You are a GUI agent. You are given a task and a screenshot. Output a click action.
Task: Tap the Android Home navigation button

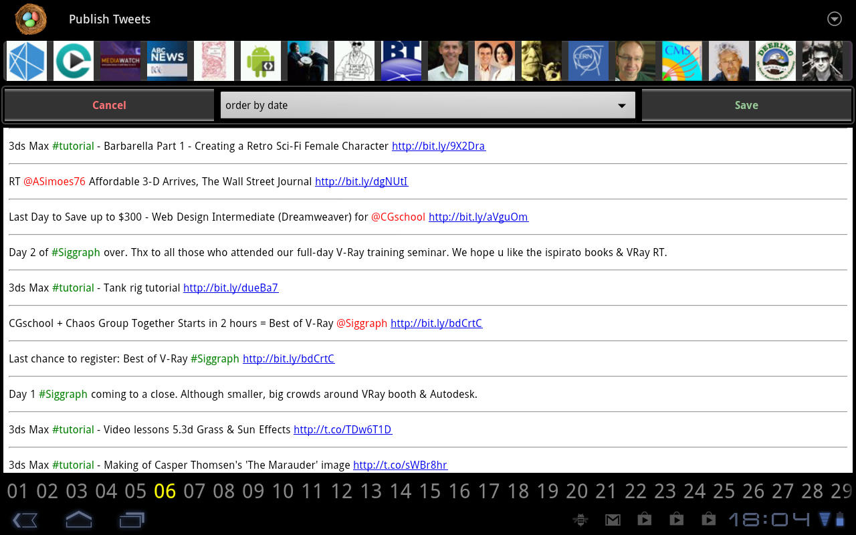[78, 519]
